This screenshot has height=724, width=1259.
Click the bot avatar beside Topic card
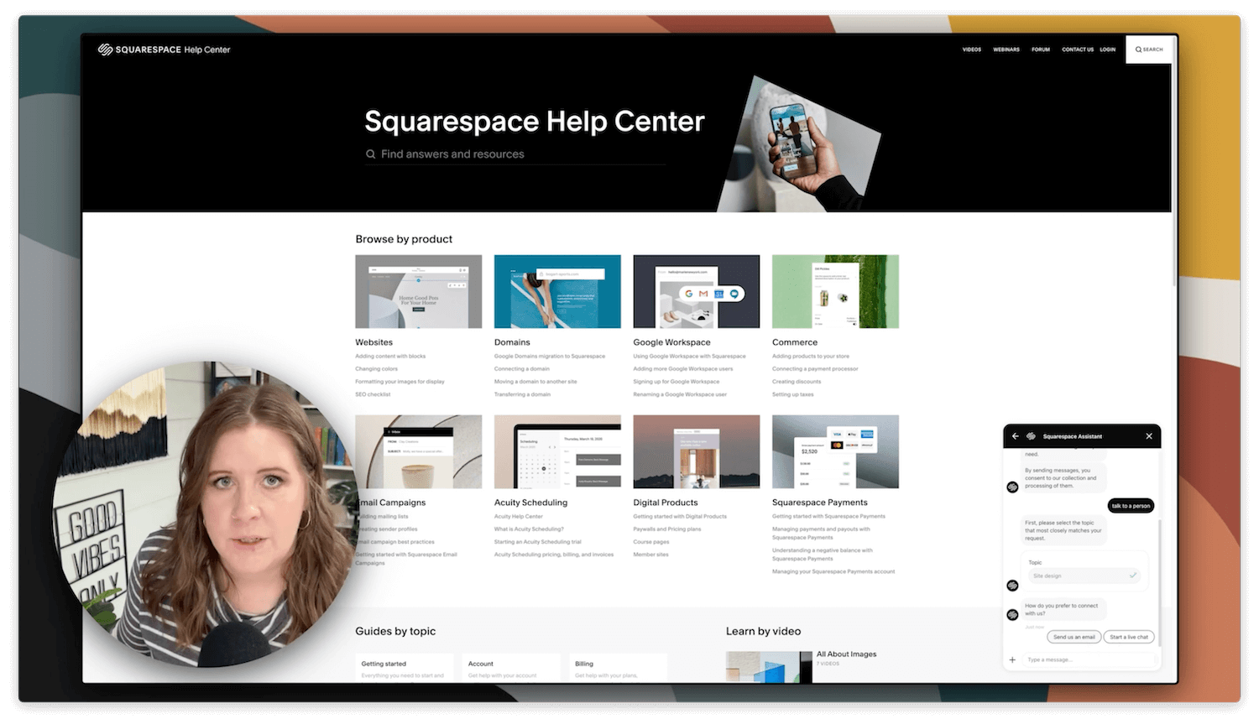pos(1012,586)
